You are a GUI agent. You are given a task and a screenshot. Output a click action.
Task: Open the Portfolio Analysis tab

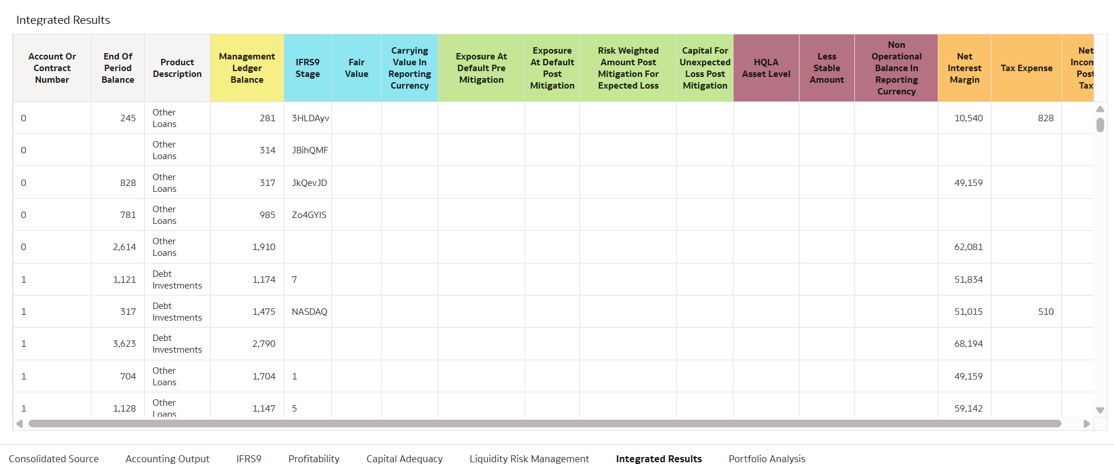point(767,459)
